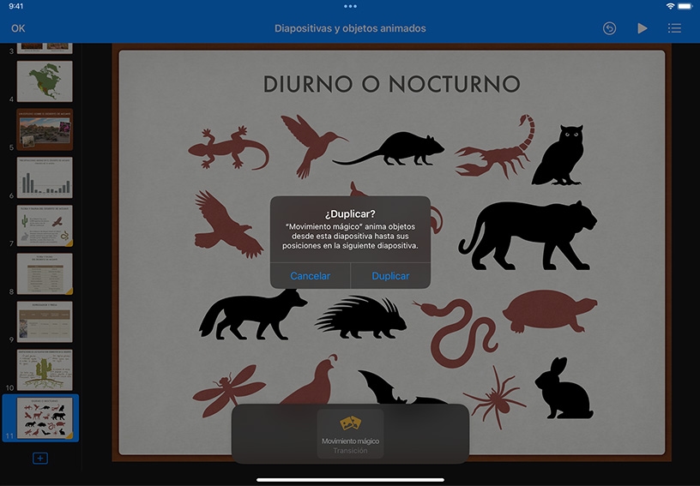Select the Movimiento mágico transition tile
The height and width of the screenshot is (486, 700).
coord(351,434)
